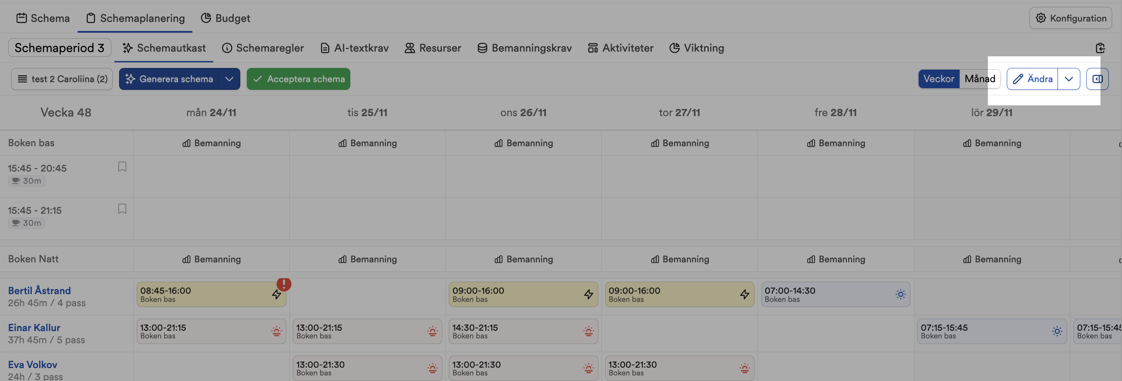Select the Schemautkast tab
The width and height of the screenshot is (1122, 381).
[164, 47]
